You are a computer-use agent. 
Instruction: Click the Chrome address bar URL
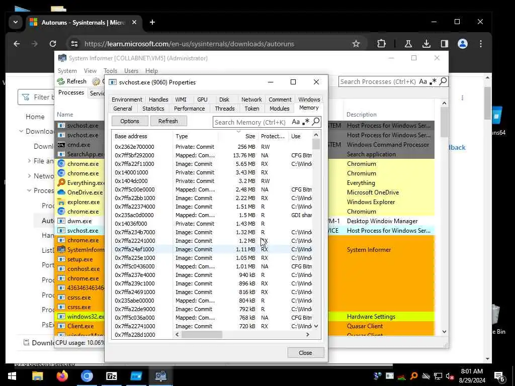point(190,44)
